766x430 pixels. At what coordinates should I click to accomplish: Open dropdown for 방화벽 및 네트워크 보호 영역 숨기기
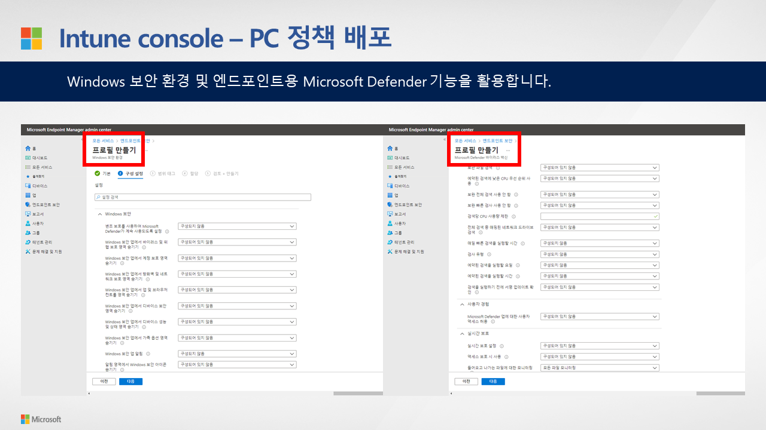[x=237, y=274]
